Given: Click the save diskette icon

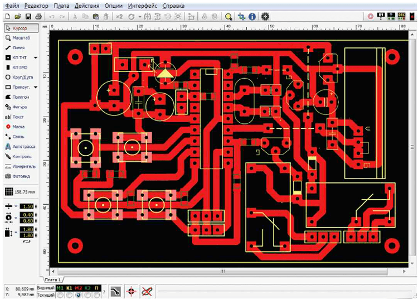Looking at the screenshot, I should [x=28, y=17].
